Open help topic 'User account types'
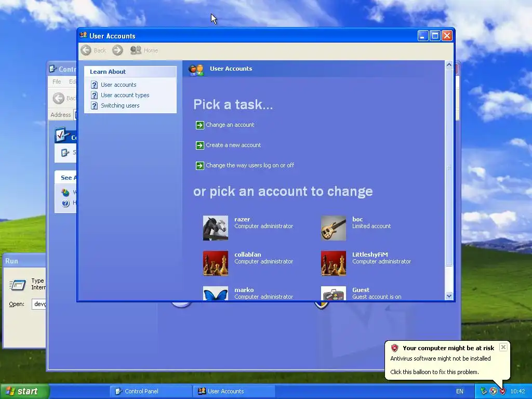 (125, 95)
